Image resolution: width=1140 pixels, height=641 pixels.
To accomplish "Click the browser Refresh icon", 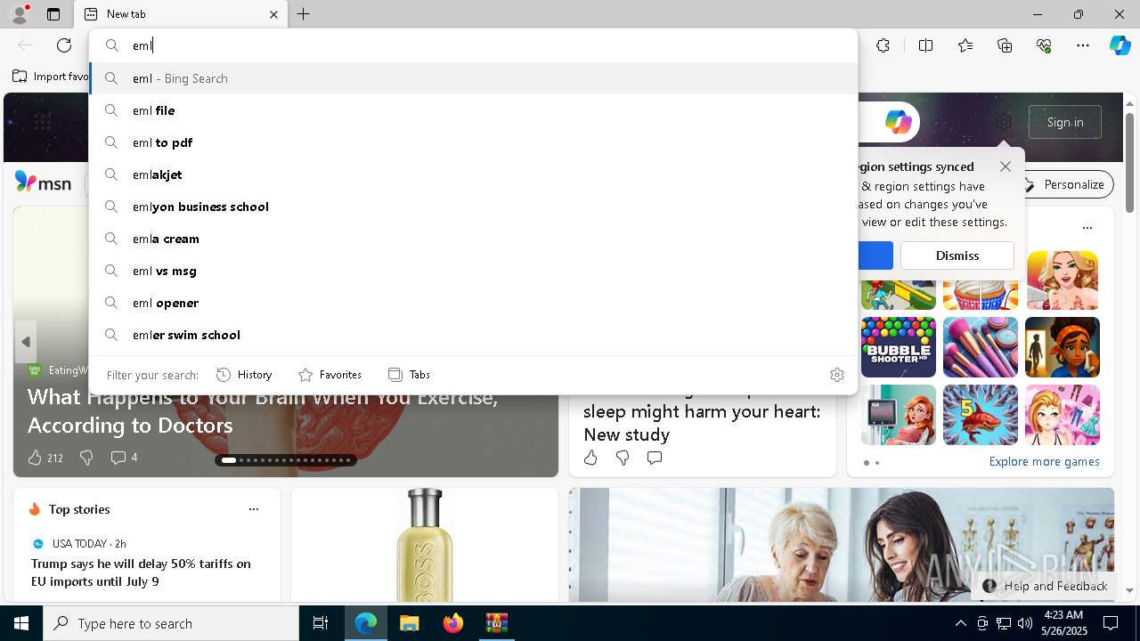I will pos(64,45).
